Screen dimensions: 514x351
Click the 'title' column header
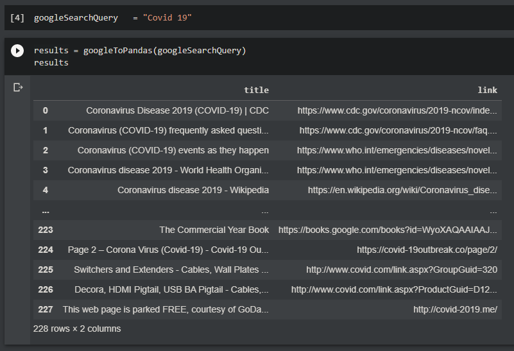(256, 90)
